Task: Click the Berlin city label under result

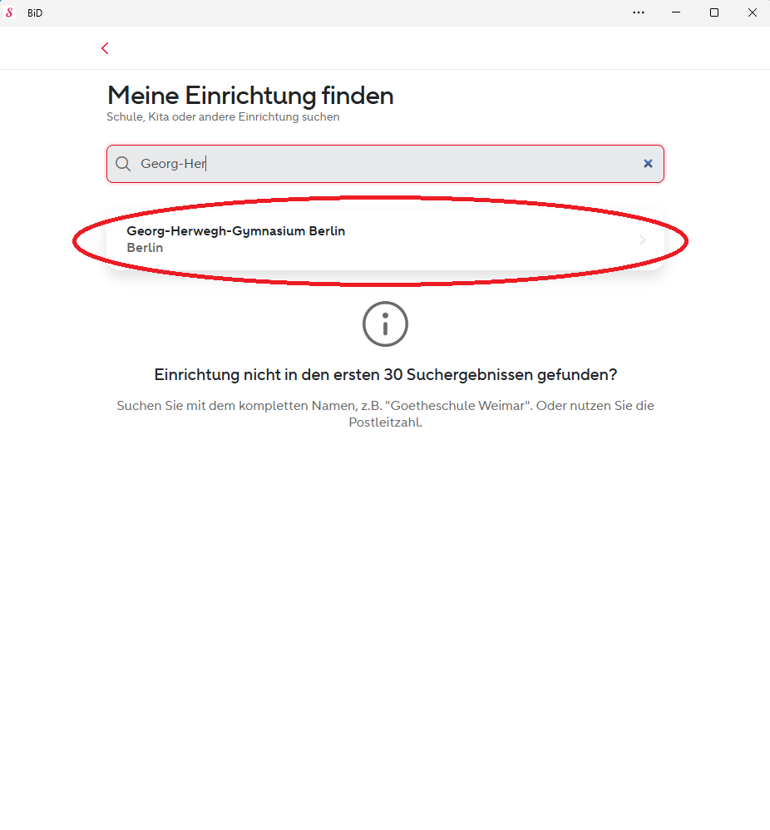Action: click(145, 248)
